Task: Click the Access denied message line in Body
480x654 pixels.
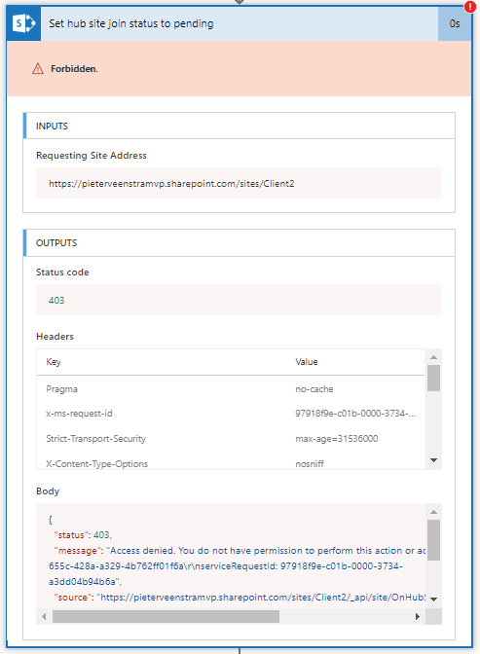Action: click(240, 551)
